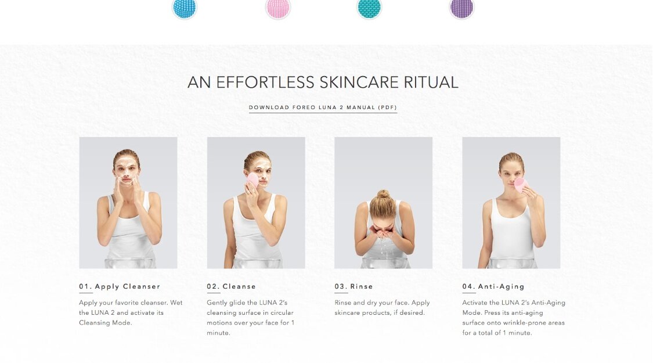Choose the teal brush color swatch
This screenshot has height=363, width=653.
pyautogui.click(x=369, y=8)
